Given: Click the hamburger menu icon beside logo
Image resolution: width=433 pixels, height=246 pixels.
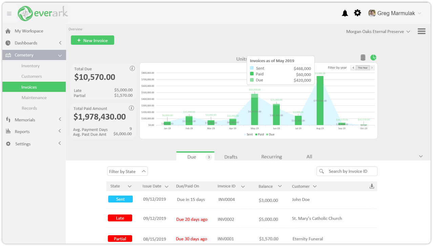Looking at the screenshot, I should [9, 14].
